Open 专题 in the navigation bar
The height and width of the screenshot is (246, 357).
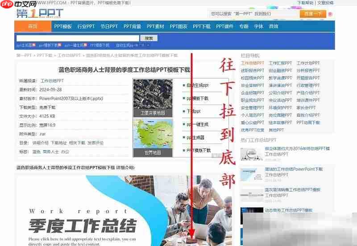[244, 26]
